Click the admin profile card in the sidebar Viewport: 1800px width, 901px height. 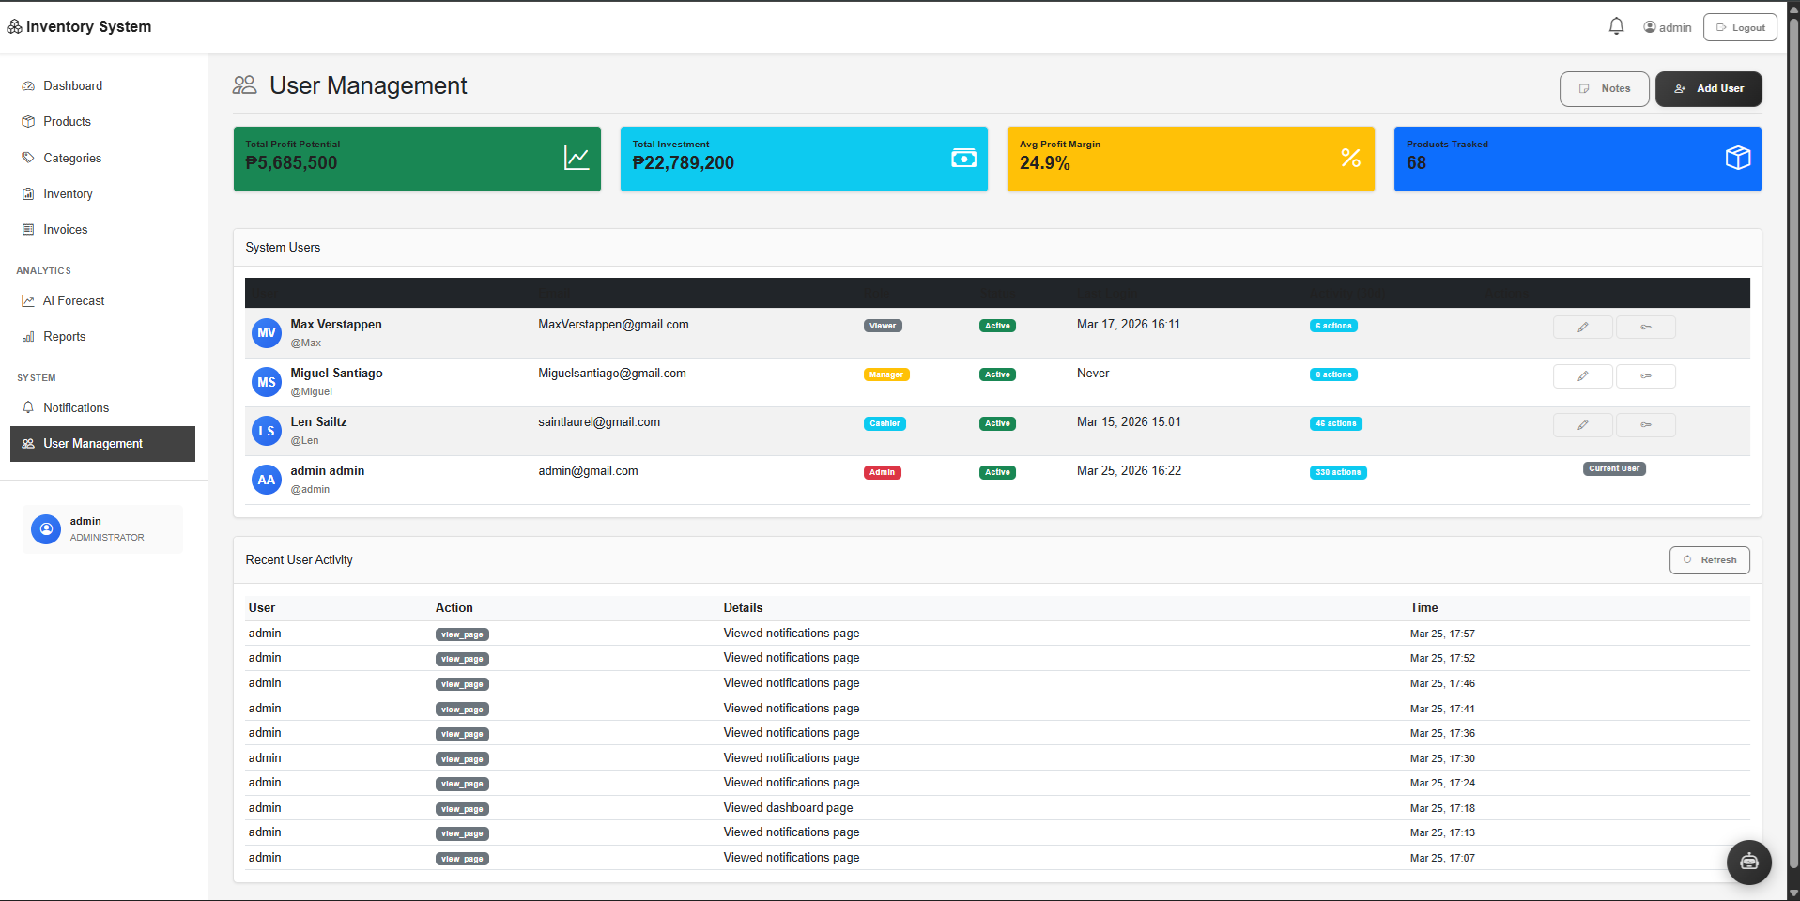click(102, 528)
